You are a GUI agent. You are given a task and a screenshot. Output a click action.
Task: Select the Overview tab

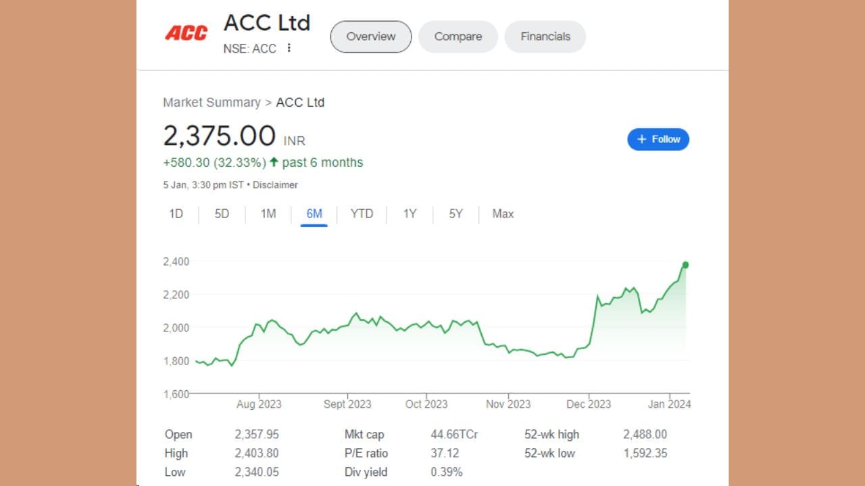[x=370, y=36]
